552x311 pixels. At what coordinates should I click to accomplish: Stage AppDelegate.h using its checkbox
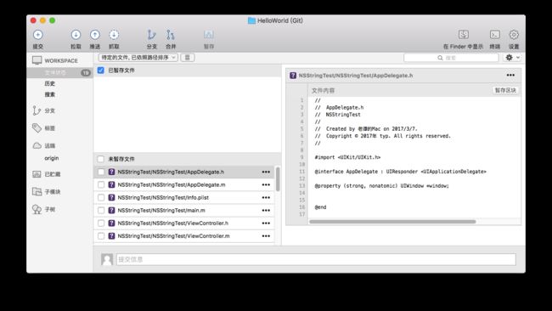pos(101,172)
